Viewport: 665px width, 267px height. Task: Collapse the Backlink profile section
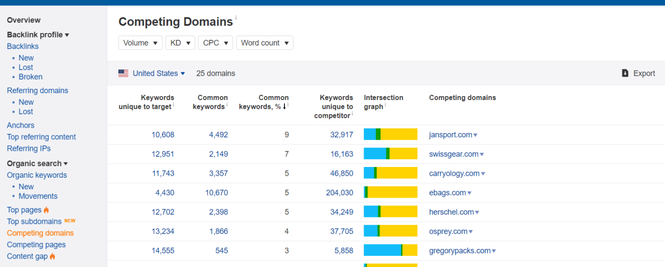[x=38, y=34]
